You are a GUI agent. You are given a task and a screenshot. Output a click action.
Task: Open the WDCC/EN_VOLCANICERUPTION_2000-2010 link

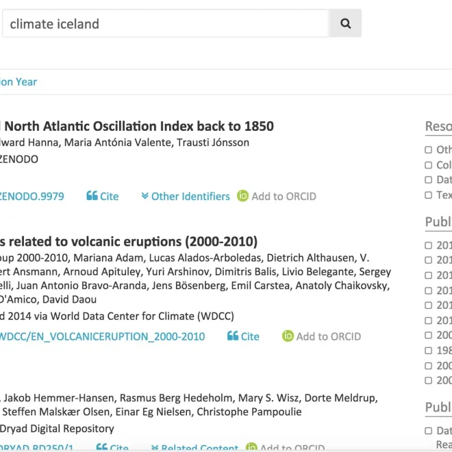coord(102,336)
